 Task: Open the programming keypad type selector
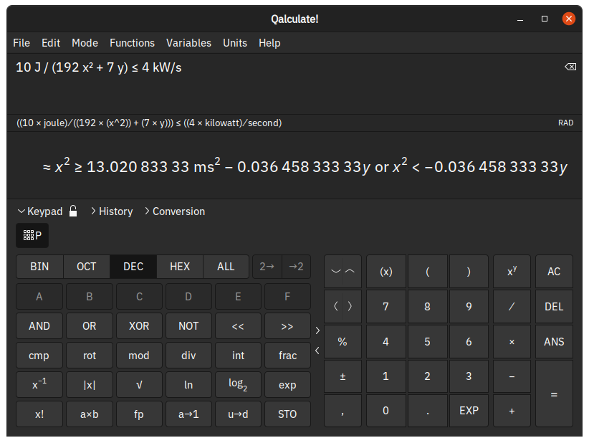click(x=32, y=236)
